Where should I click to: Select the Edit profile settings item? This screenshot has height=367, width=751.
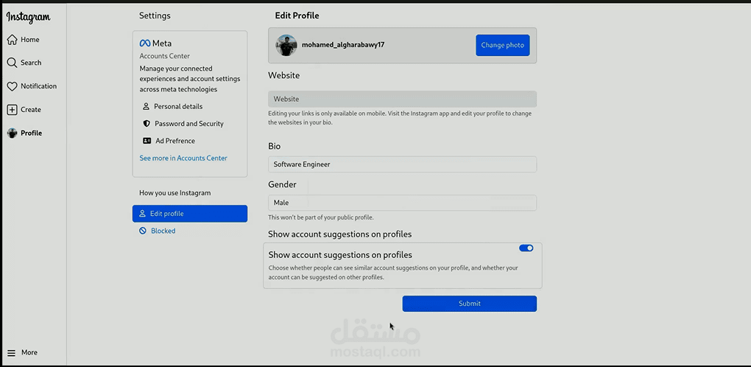(x=190, y=214)
